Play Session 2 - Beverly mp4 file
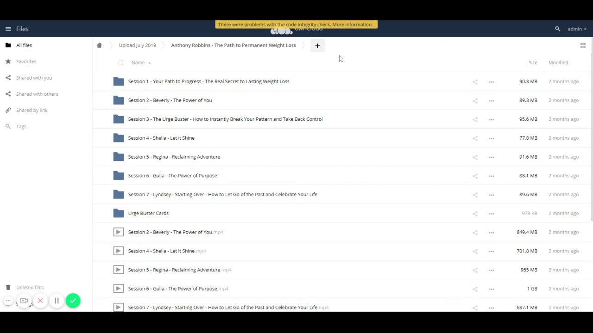The width and height of the screenshot is (593, 333). point(176,232)
